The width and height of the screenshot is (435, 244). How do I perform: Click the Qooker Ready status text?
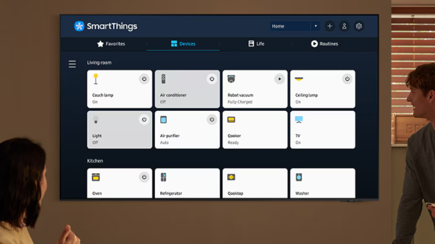point(233,142)
